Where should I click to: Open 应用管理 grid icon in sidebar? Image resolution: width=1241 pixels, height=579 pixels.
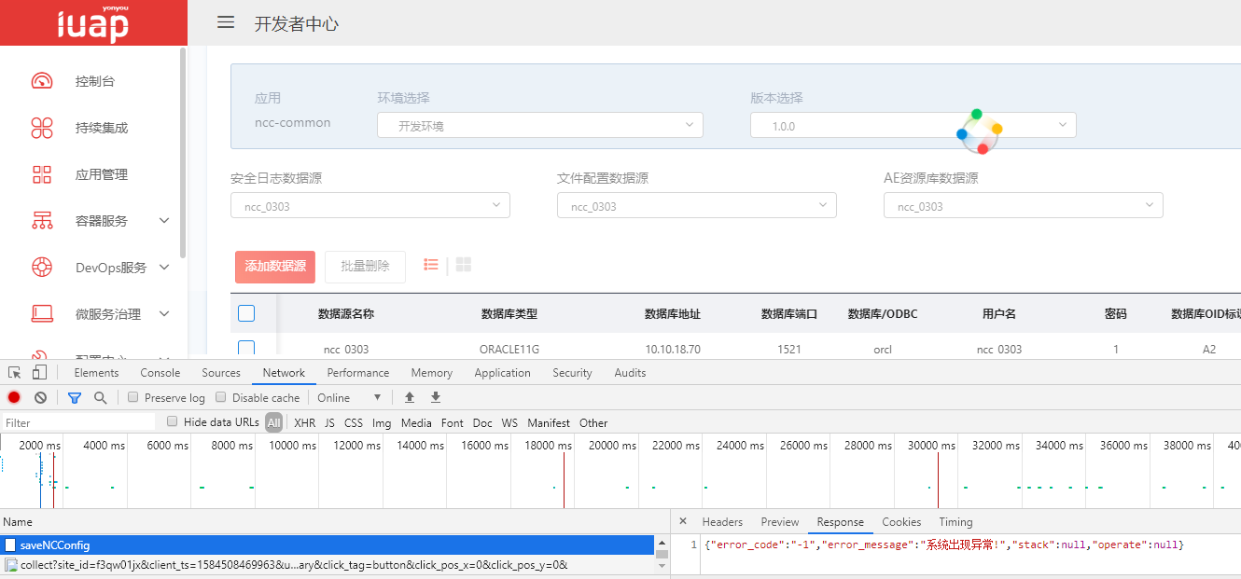[42, 174]
